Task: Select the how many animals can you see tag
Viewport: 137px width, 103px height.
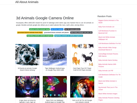Action: [81, 33]
